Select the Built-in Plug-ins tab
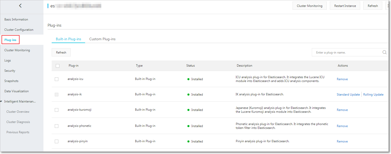The image size is (391, 154). pos(68,39)
